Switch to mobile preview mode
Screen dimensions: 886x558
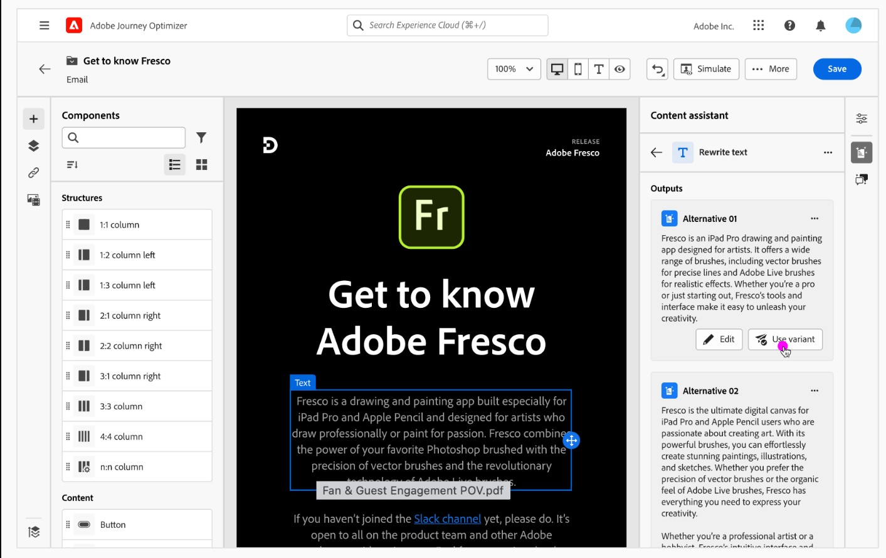(578, 69)
